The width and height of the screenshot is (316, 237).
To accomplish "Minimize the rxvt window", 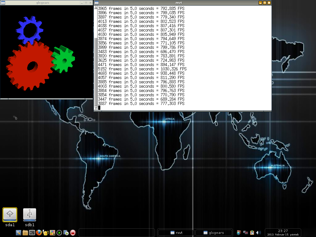I will pos(260,3).
